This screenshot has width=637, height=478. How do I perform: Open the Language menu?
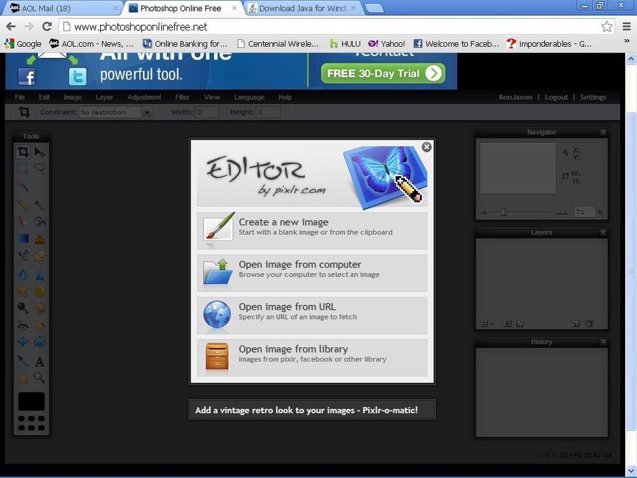[x=249, y=97]
